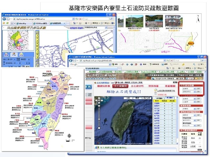Click the red Stop icon in the rear browser window
The width and height of the screenshot is (210, 157).
tap(80, 19)
